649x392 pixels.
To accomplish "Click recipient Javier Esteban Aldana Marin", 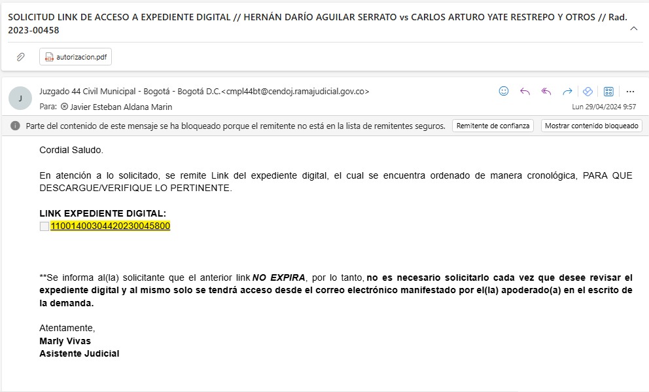I will click(121, 107).
